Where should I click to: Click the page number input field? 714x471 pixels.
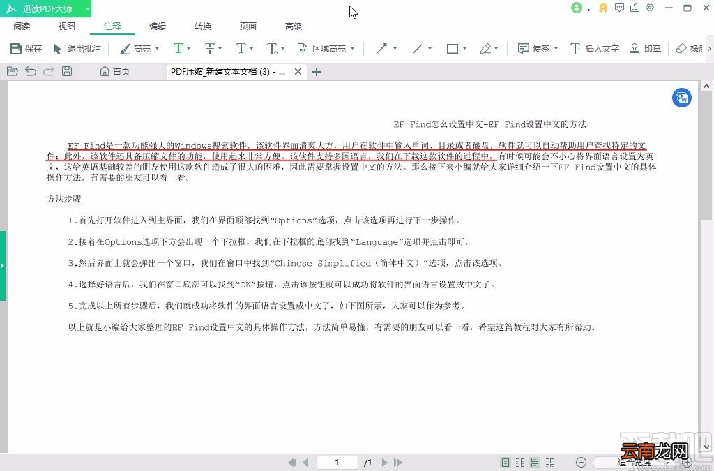[x=337, y=463]
